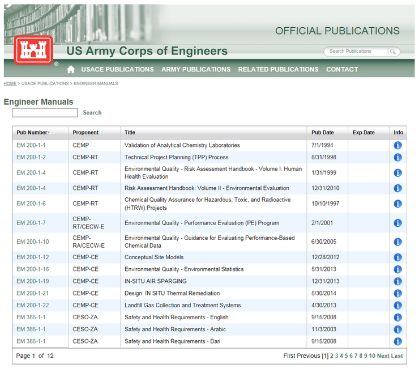This screenshot has height=372, width=419.
Task: Open the USACE Publications menu
Action: click(x=117, y=69)
